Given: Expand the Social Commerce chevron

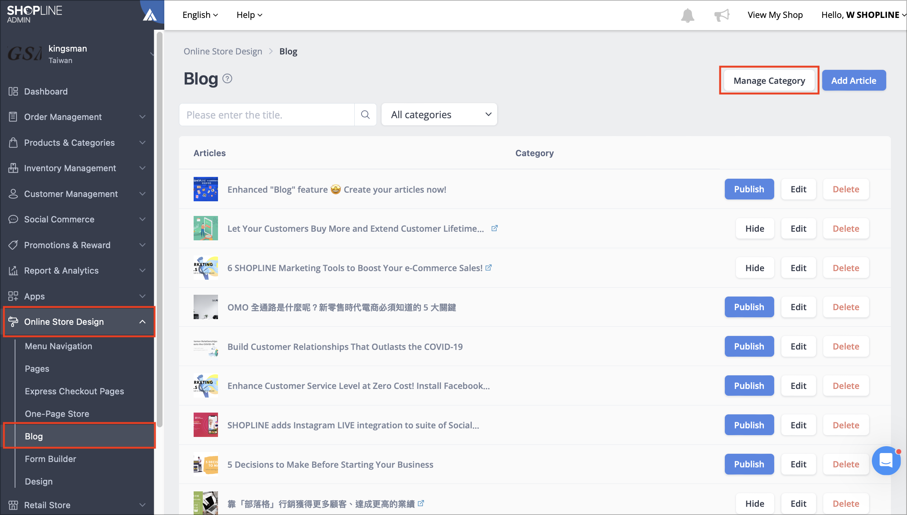Looking at the screenshot, I should tap(142, 219).
